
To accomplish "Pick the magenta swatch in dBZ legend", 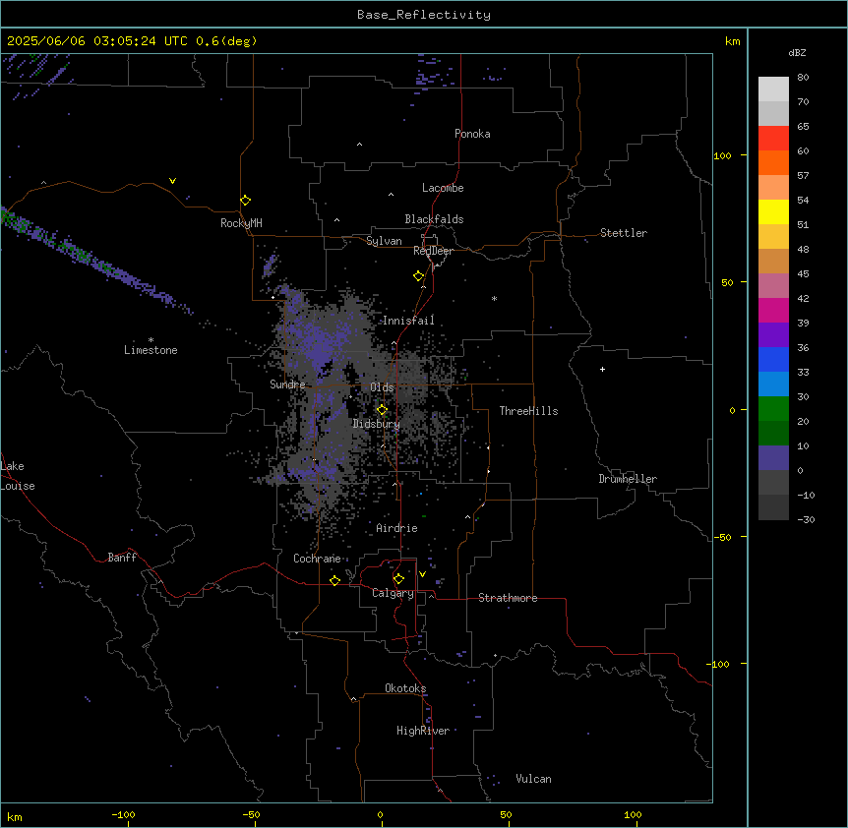I will click(x=773, y=310).
